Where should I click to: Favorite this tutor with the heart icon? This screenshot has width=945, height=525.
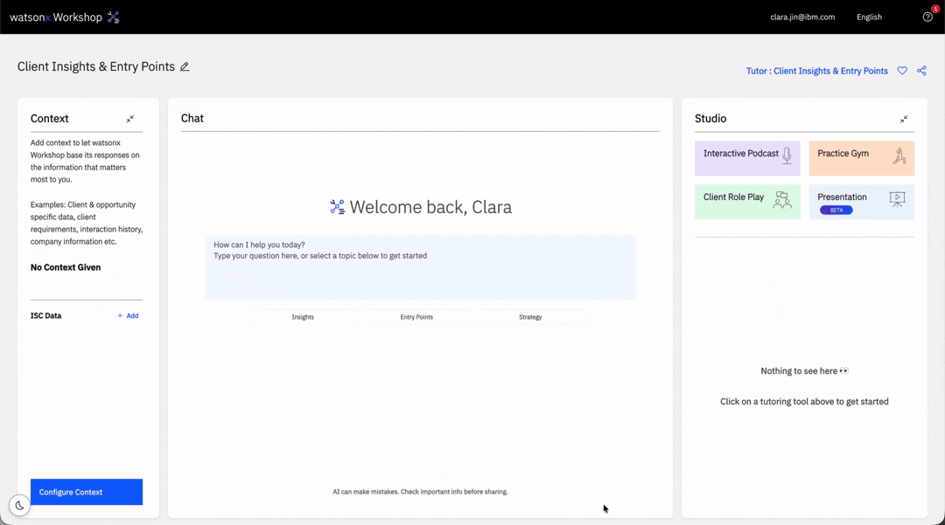[x=902, y=71]
